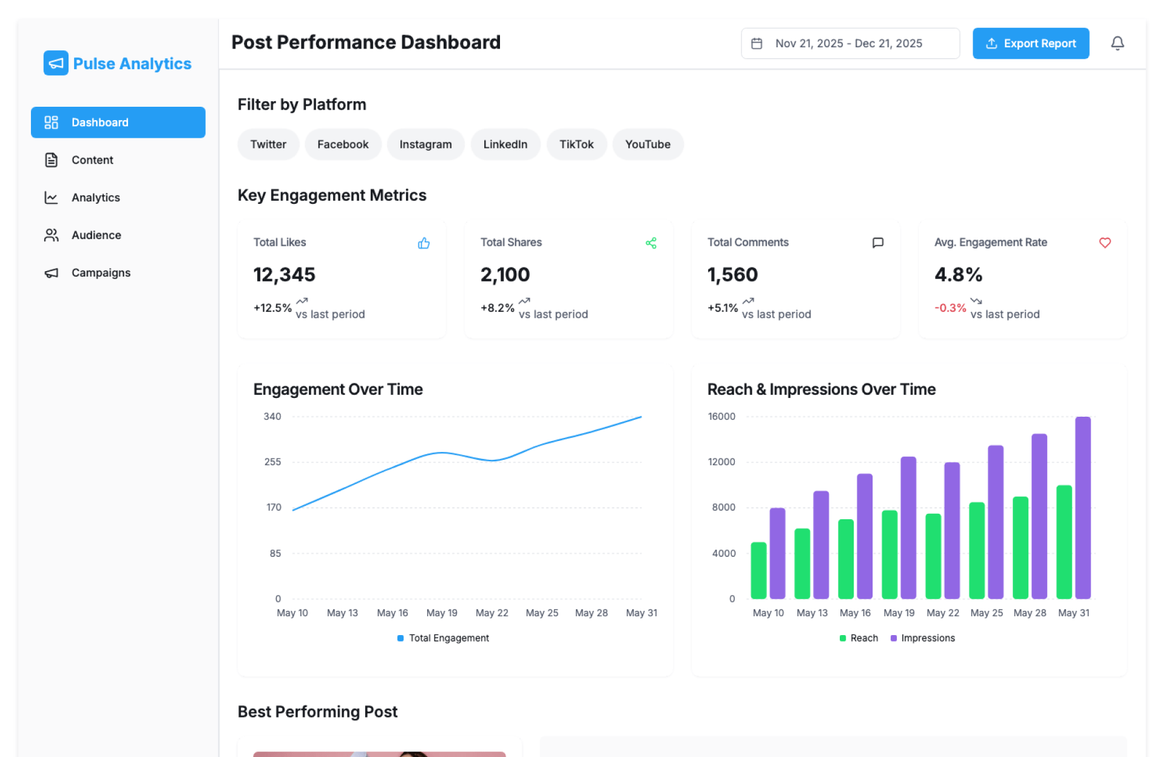The height and width of the screenshot is (757, 1165).
Task: Enable the YouTube platform filter
Action: [x=647, y=144]
